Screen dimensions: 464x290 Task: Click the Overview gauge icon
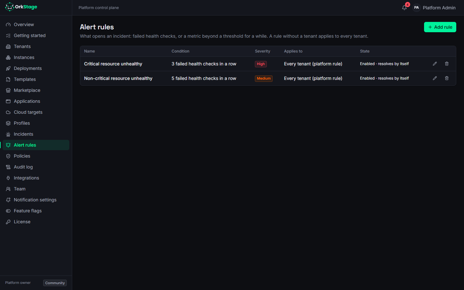point(8,24)
